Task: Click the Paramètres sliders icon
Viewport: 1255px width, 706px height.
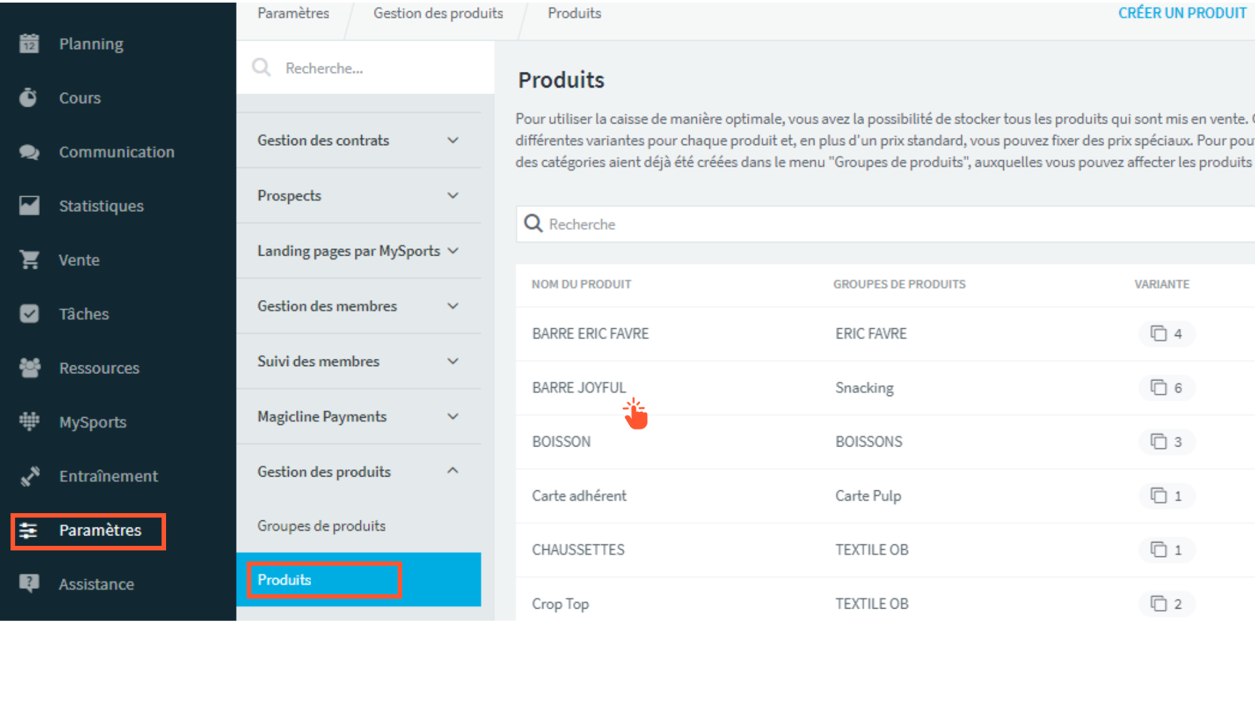Action: pos(28,530)
